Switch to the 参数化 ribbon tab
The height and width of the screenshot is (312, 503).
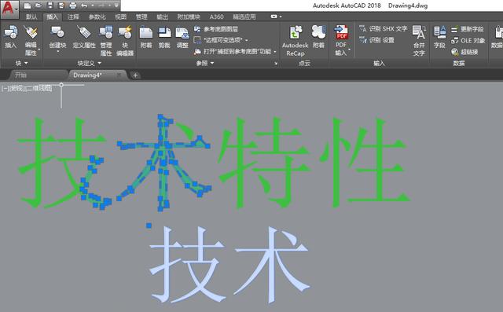97,17
